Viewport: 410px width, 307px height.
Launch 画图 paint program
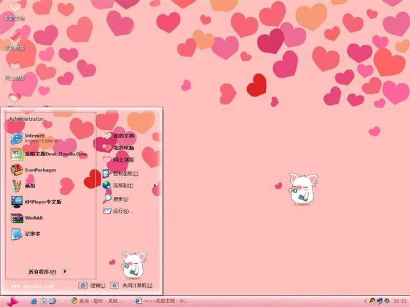tap(23, 186)
